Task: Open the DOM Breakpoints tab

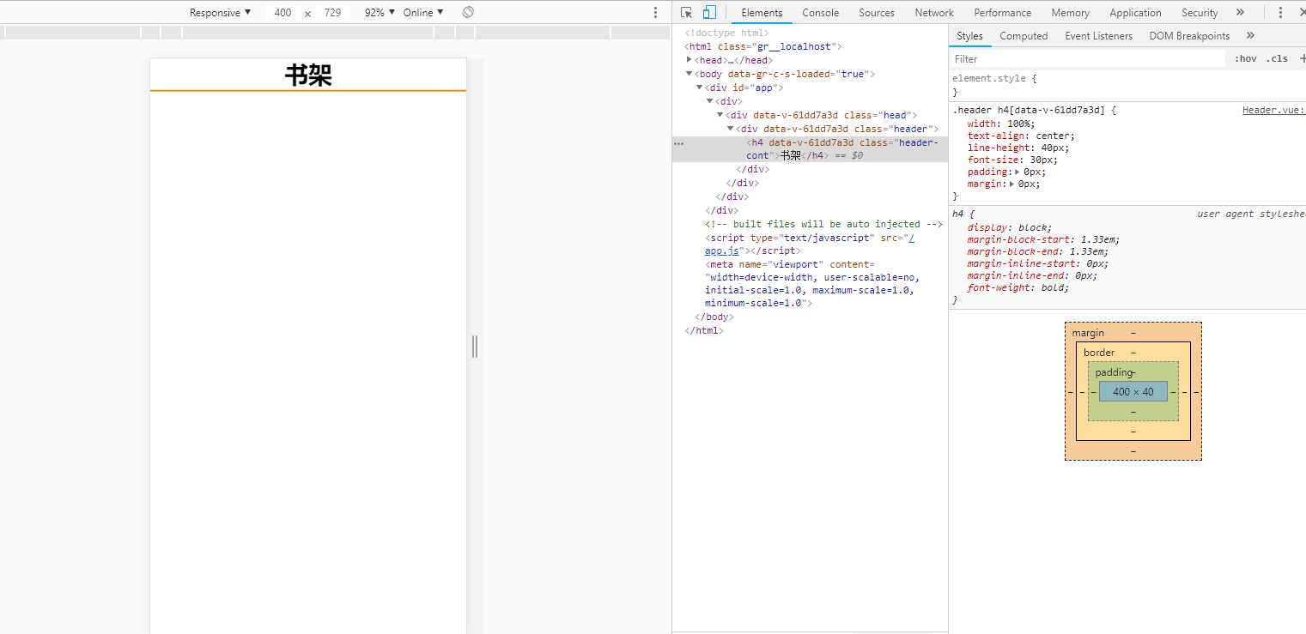Action: click(x=1189, y=35)
